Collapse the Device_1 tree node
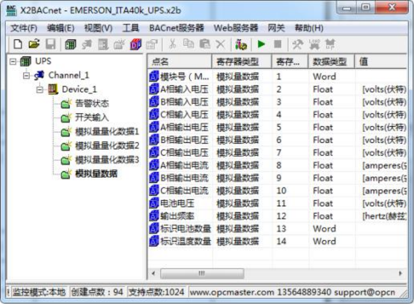This screenshot has height=304, width=414. click(x=39, y=90)
